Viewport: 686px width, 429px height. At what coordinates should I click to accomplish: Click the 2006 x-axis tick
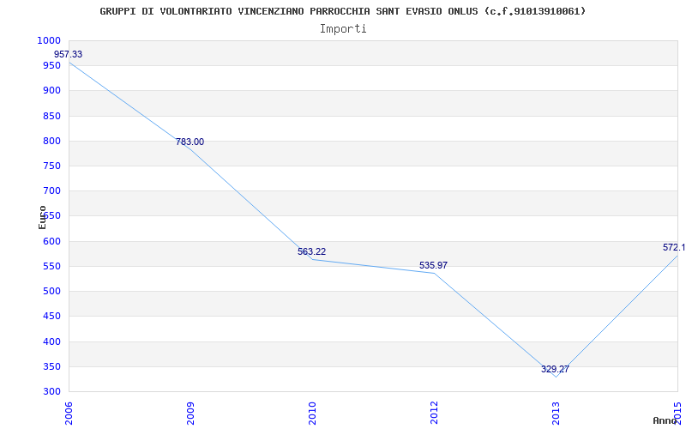point(69,414)
